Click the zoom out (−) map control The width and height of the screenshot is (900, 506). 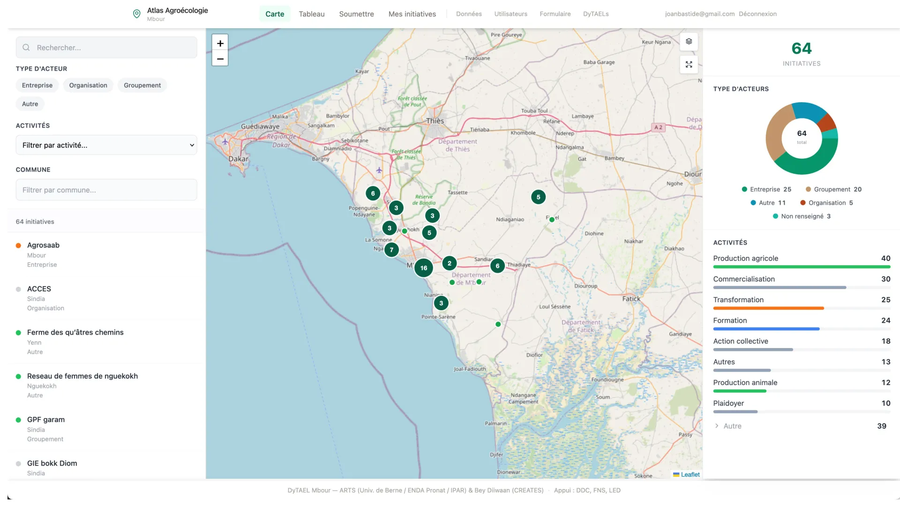tap(220, 59)
